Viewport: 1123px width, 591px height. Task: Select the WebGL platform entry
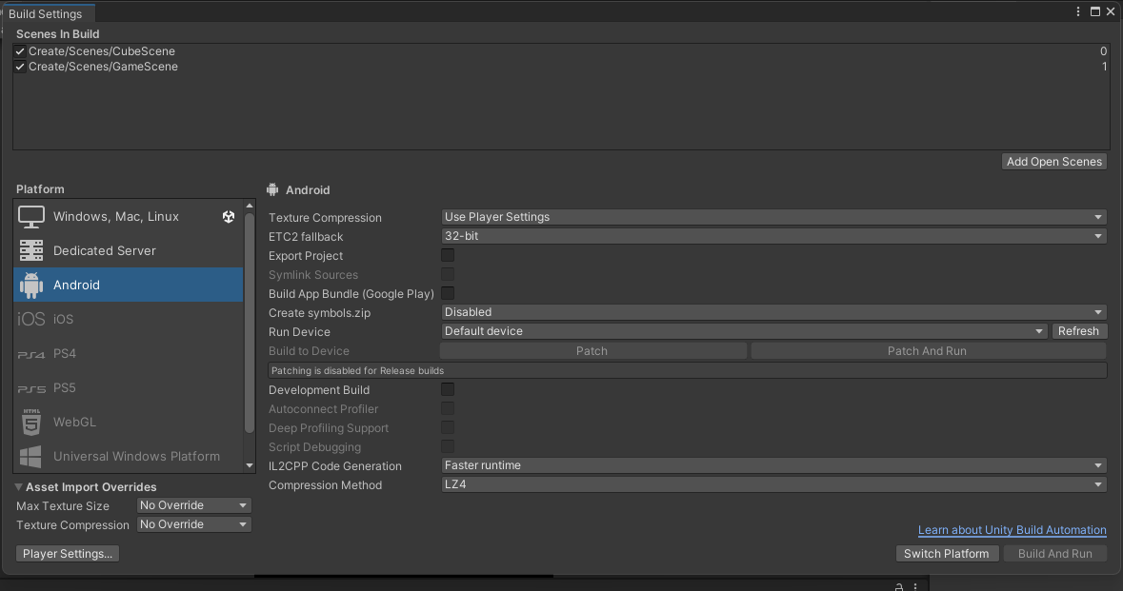click(129, 423)
